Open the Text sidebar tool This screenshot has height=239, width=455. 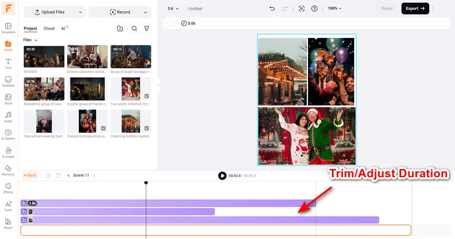click(8, 64)
